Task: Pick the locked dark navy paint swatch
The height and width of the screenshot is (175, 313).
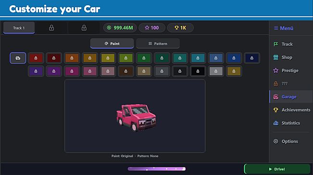Action: 252,58
